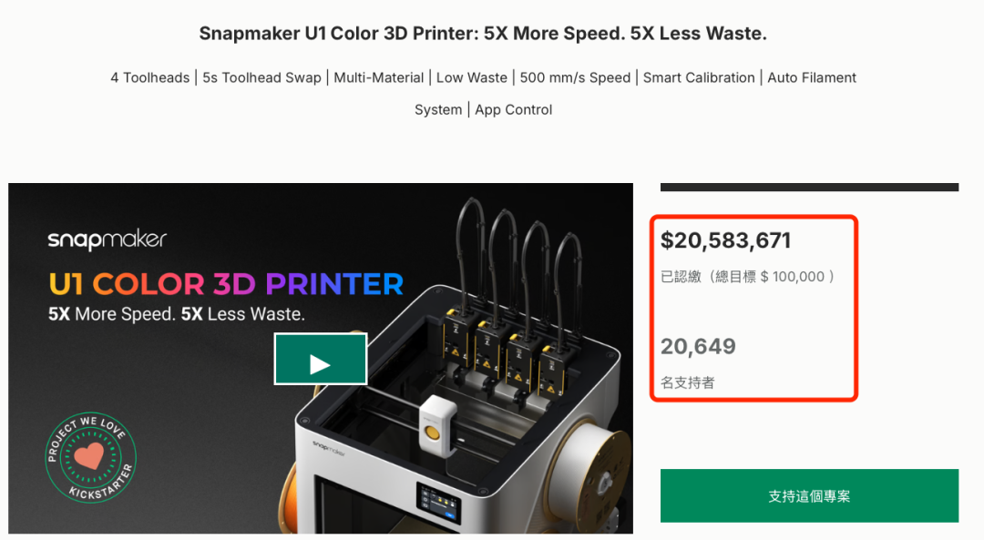Click the video thumbnail background
Image resolution: width=984 pixels, height=540 pixels.
189,376
